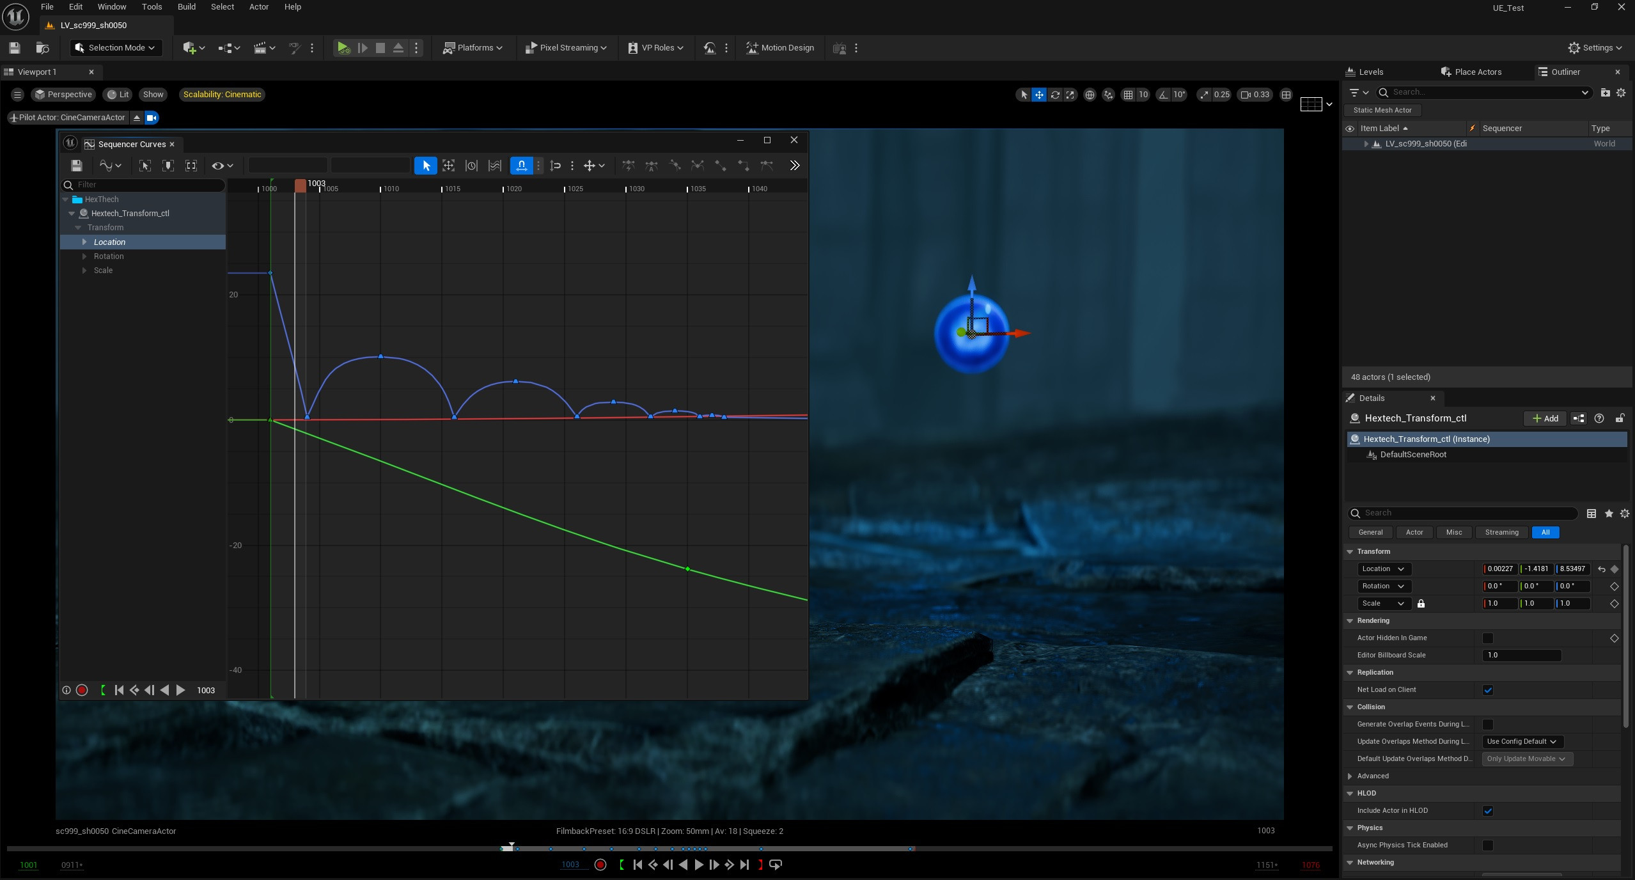1635x880 pixels.
Task: Click the Outliner search field
Action: click(x=1483, y=93)
